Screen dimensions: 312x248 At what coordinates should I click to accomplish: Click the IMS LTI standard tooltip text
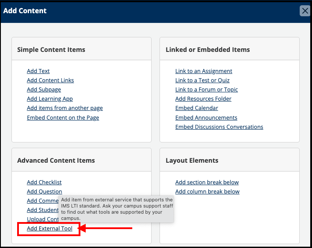coord(117,209)
